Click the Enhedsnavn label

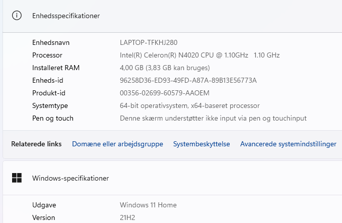click(51, 42)
